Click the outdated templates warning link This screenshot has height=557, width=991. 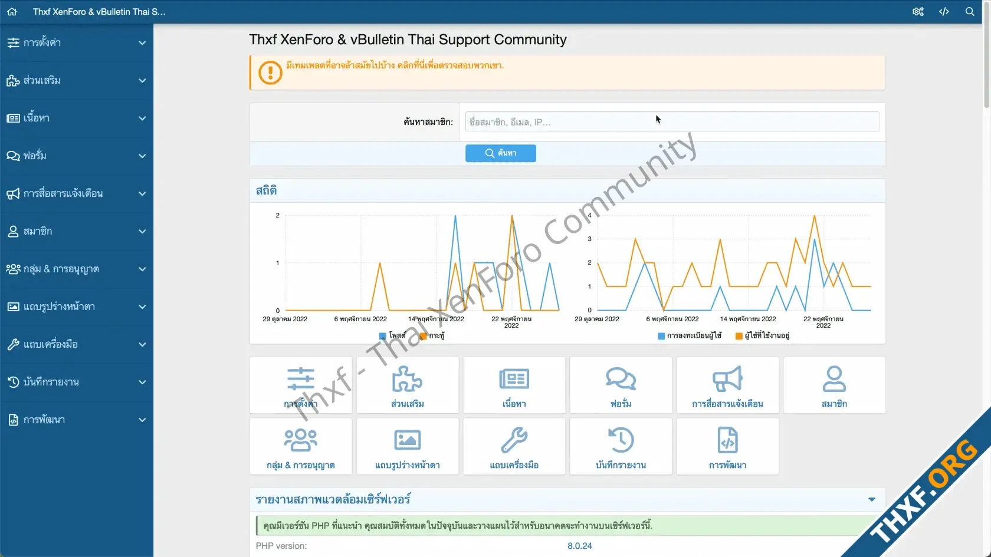pos(395,65)
